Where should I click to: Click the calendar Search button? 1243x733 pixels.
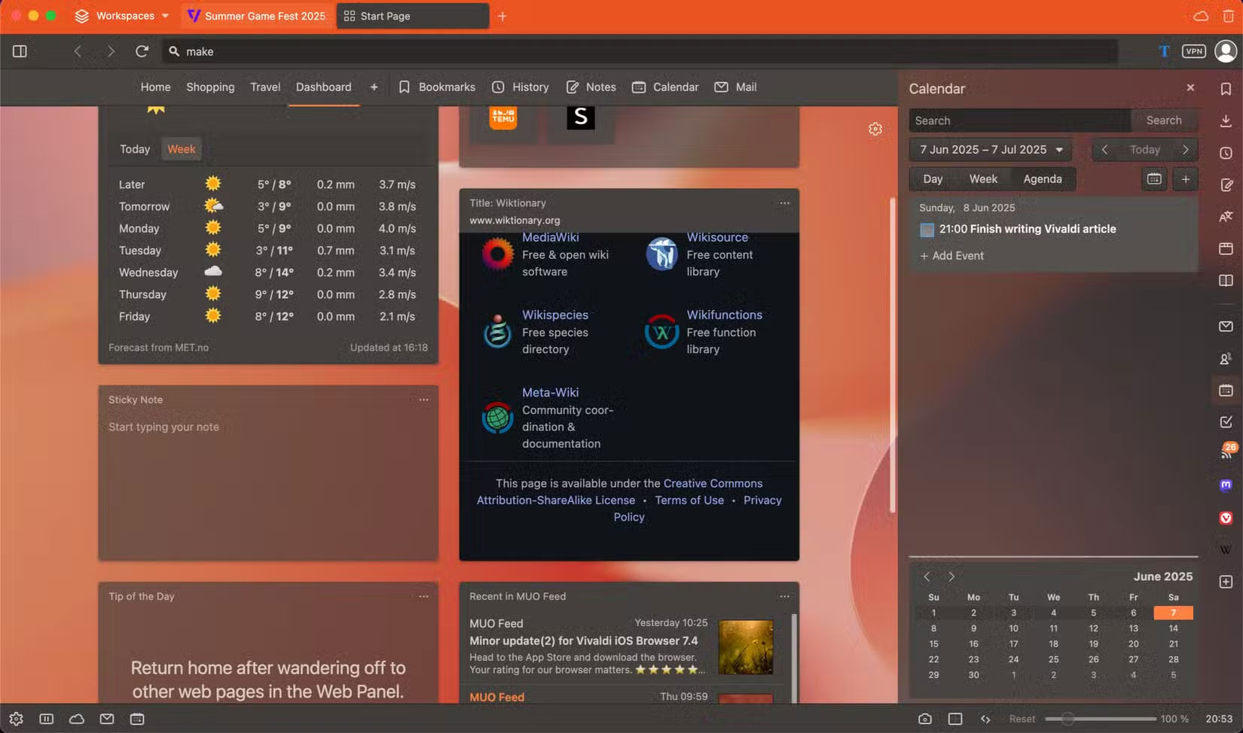[1164, 120]
